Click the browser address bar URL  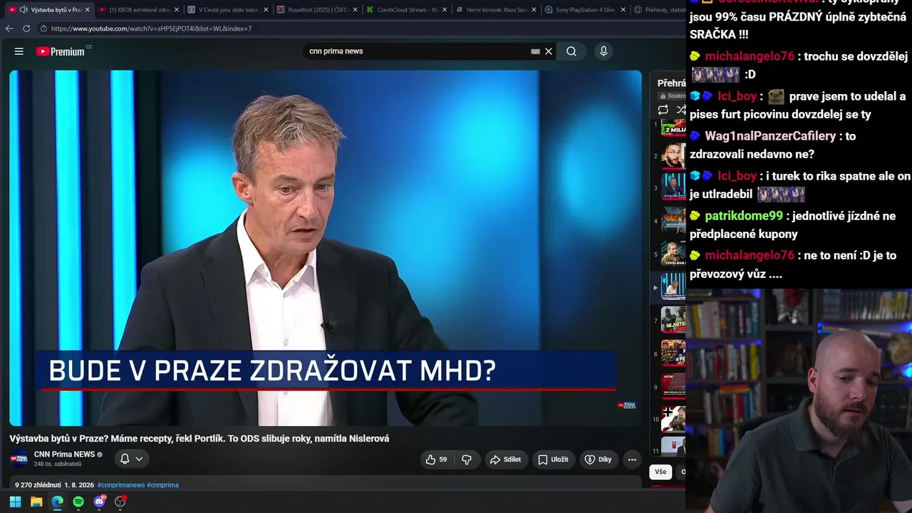[x=151, y=28]
